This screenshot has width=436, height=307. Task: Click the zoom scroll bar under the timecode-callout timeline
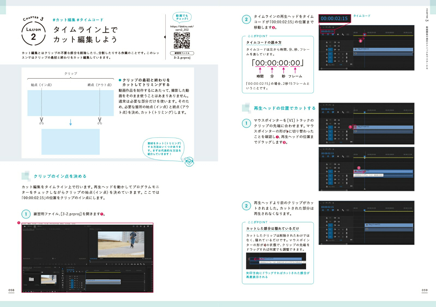pos(334,68)
